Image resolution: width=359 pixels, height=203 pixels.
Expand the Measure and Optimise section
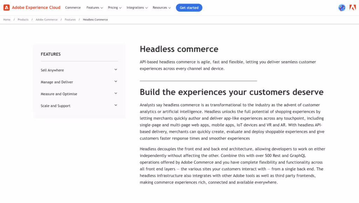coord(80,94)
